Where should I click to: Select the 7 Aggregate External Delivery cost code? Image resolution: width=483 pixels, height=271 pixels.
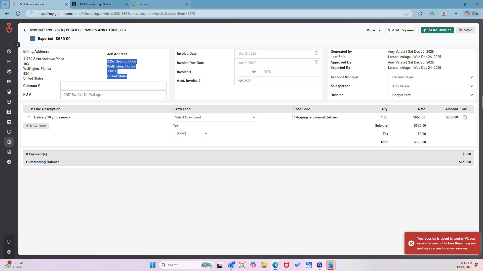click(x=315, y=117)
